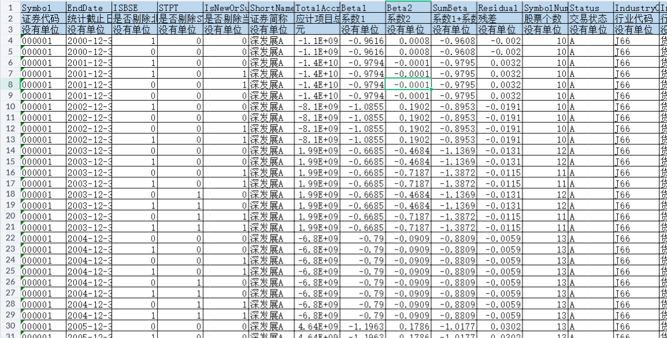Click row number 8 header
Viewport: 667px width, 338px height.
tap(10, 84)
